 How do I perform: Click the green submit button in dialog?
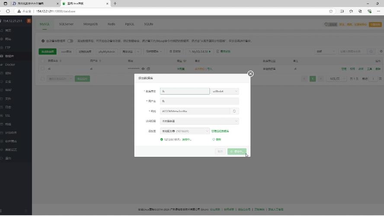tap(237, 152)
